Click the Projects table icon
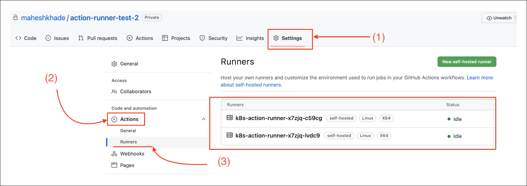Image resolution: width=527 pixels, height=186 pixels. tap(165, 38)
